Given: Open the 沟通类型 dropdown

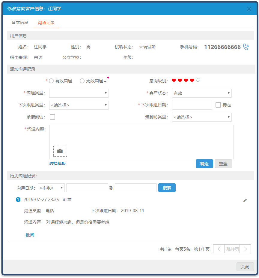Looking at the screenshot, I should coord(79,93).
